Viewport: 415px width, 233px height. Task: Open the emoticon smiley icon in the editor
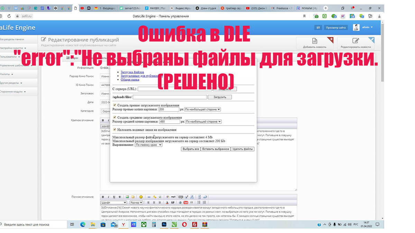[141, 197]
